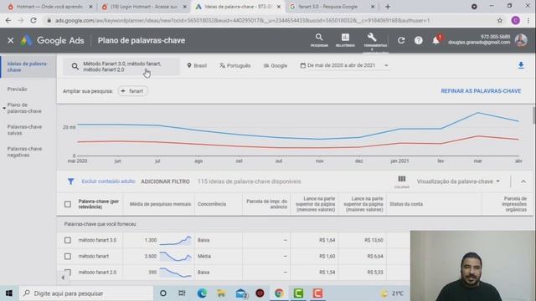Switch to Chrome on the taskbar

pyautogui.click(x=279, y=293)
